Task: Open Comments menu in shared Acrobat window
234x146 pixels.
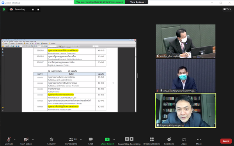Action: pos(16,41)
